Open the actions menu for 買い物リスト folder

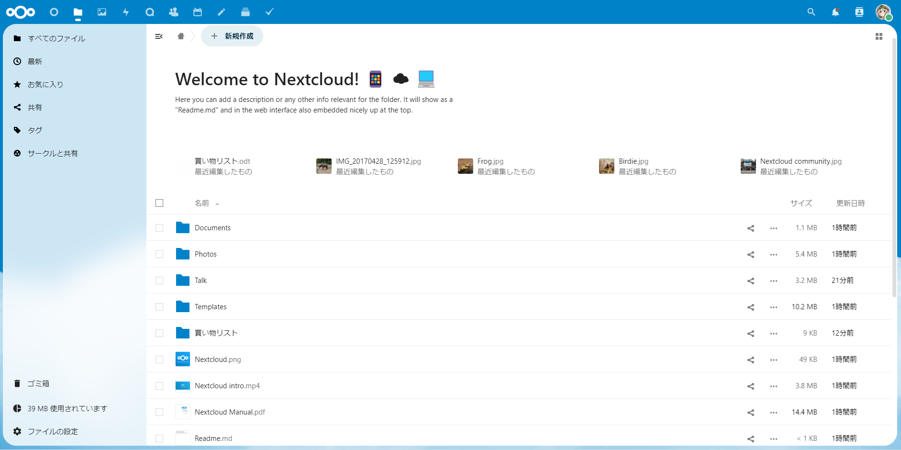tap(774, 334)
